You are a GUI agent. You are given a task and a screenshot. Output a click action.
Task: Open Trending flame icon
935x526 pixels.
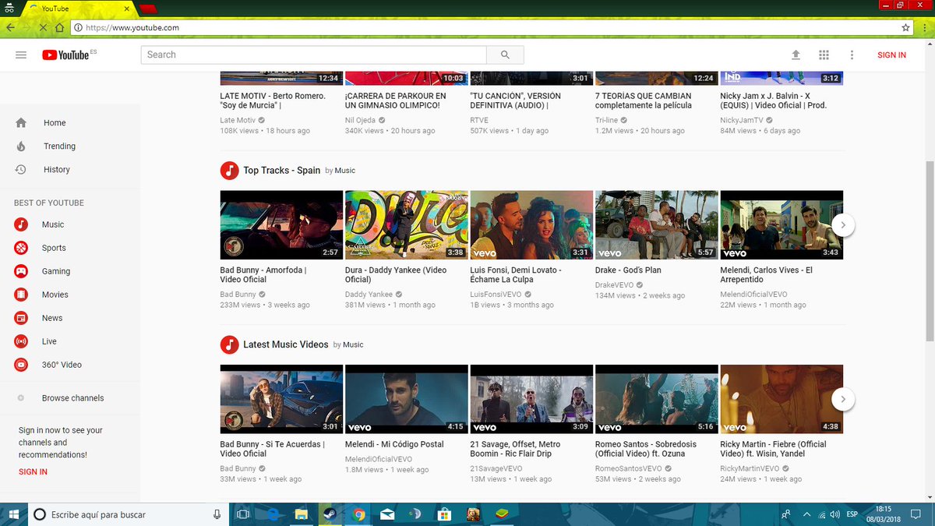[x=21, y=146]
